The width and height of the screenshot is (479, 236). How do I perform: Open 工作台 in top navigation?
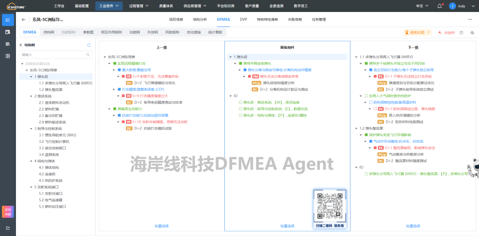[59, 6]
